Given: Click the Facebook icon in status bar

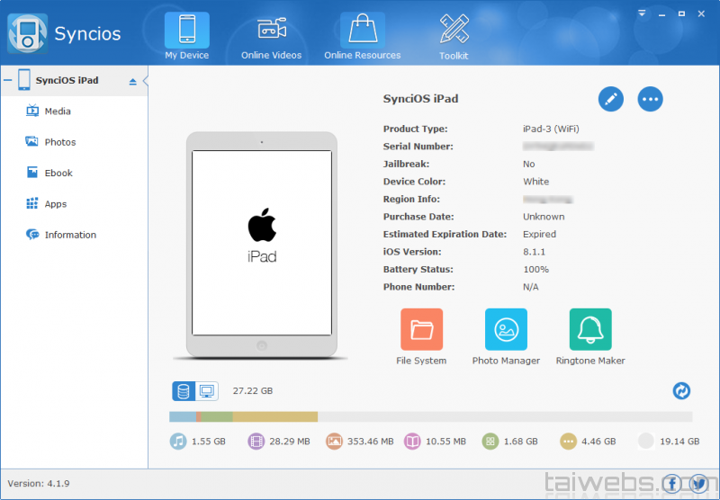Looking at the screenshot, I should 672,483.
